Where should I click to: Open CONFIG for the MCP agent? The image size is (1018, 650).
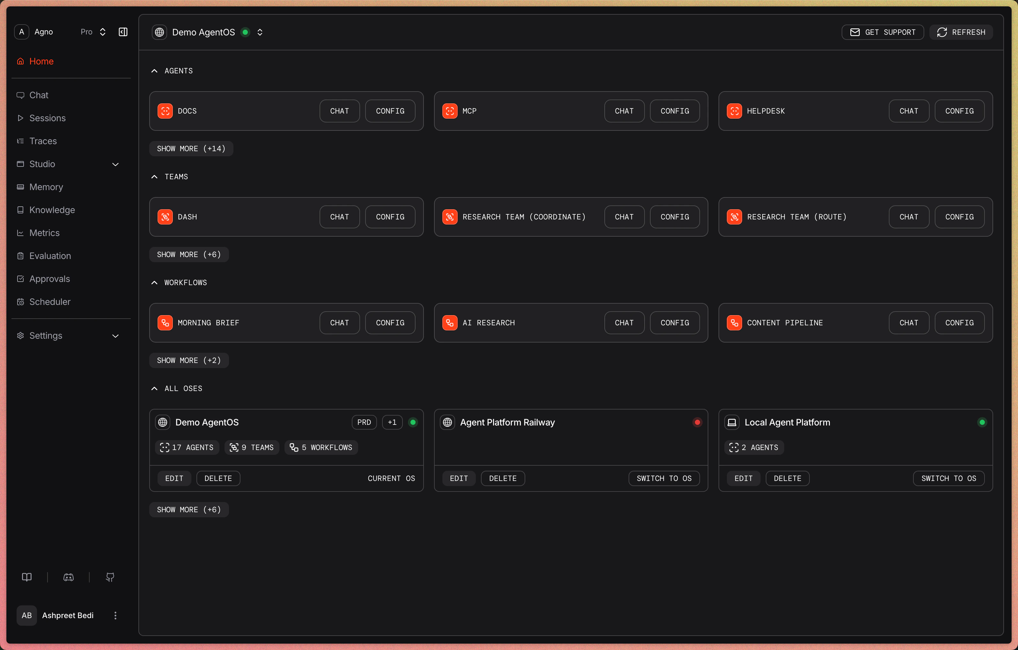pyautogui.click(x=675, y=111)
